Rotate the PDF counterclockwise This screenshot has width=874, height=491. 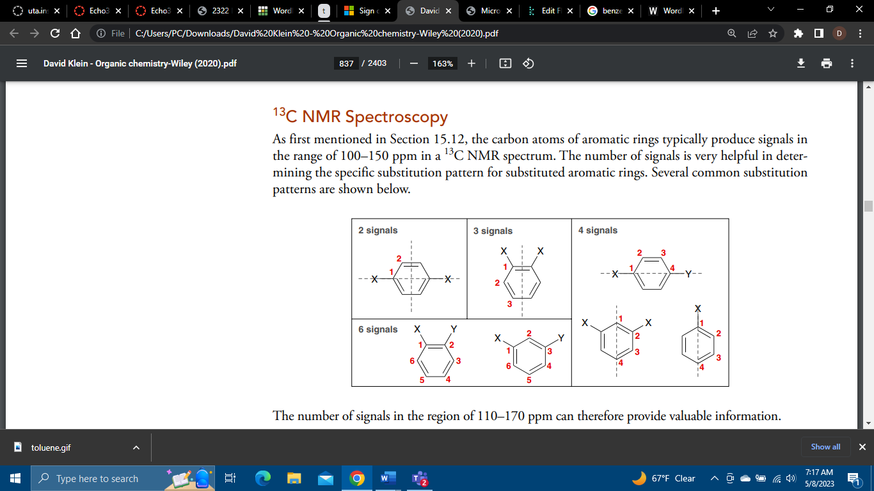528,63
